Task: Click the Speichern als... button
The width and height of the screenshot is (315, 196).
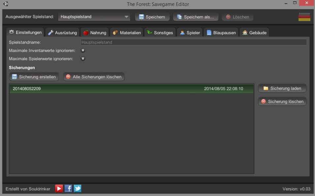Action: pos(196,17)
